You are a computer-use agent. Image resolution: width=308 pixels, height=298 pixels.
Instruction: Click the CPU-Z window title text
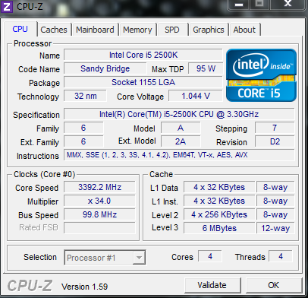click(x=30, y=6)
